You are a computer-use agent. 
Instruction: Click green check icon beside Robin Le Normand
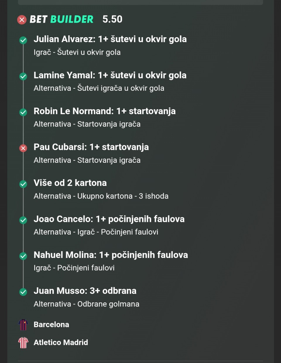[x=23, y=112]
